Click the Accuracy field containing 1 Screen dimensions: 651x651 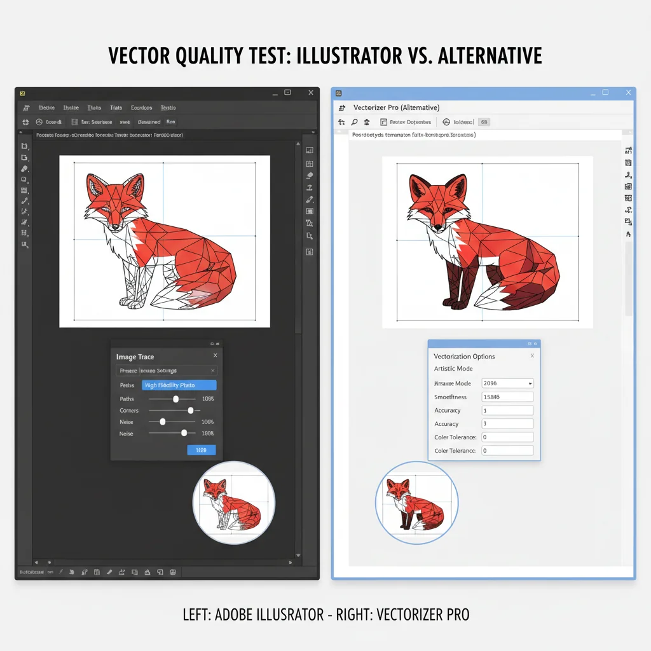click(x=507, y=410)
